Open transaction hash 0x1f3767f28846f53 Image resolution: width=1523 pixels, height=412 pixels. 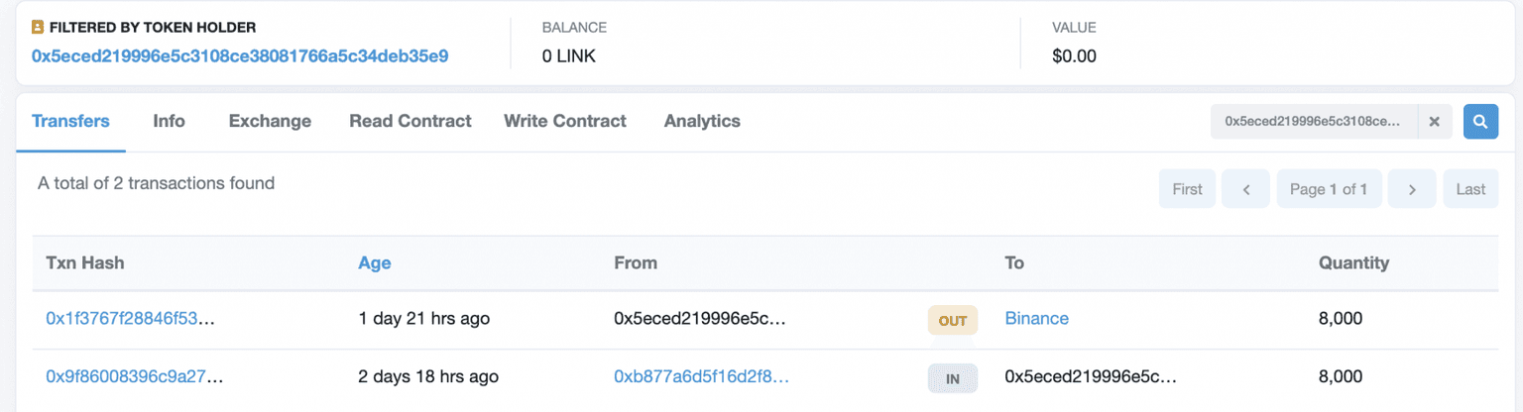[x=130, y=319]
